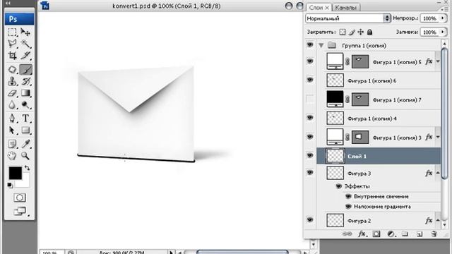Select the Zoom tool
This screenshot has width=452, height=254.
(25, 156)
